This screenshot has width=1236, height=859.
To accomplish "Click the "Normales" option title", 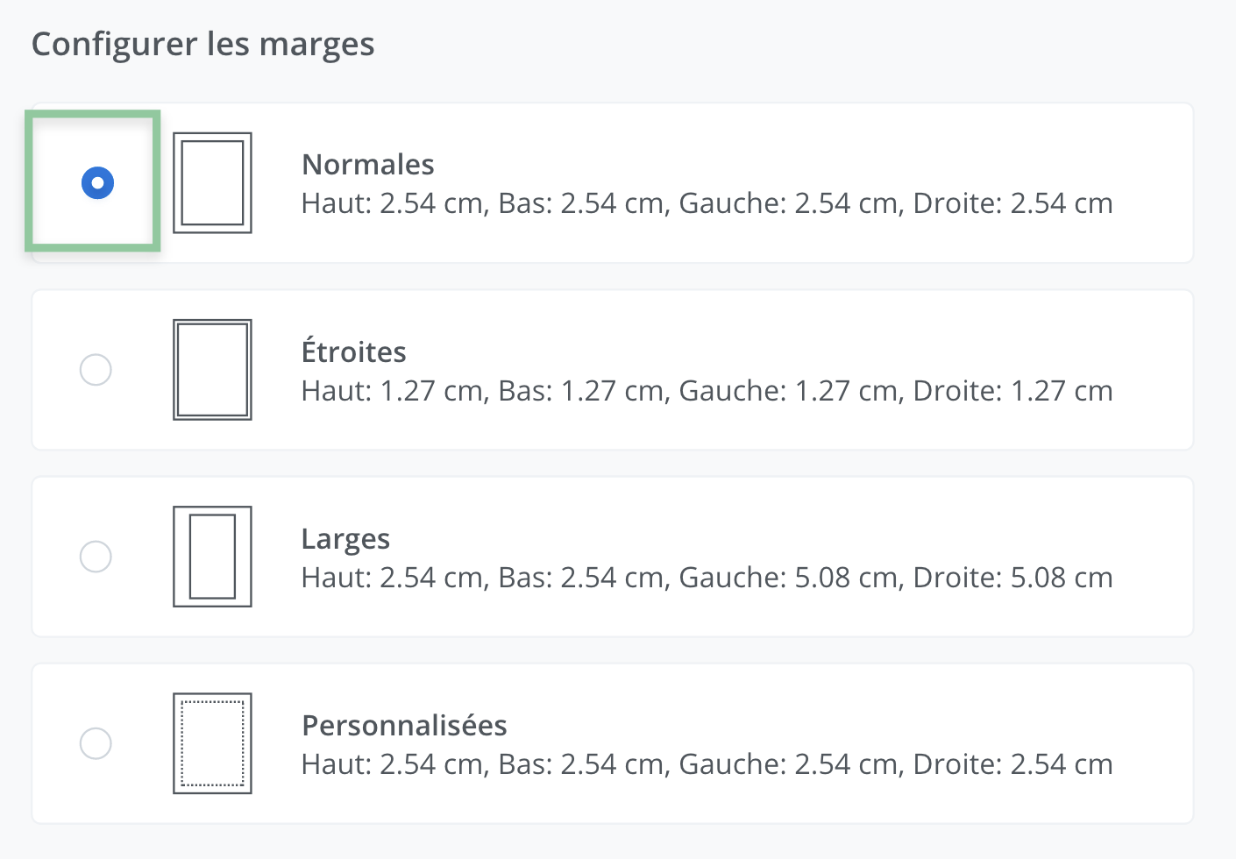I will (x=367, y=165).
